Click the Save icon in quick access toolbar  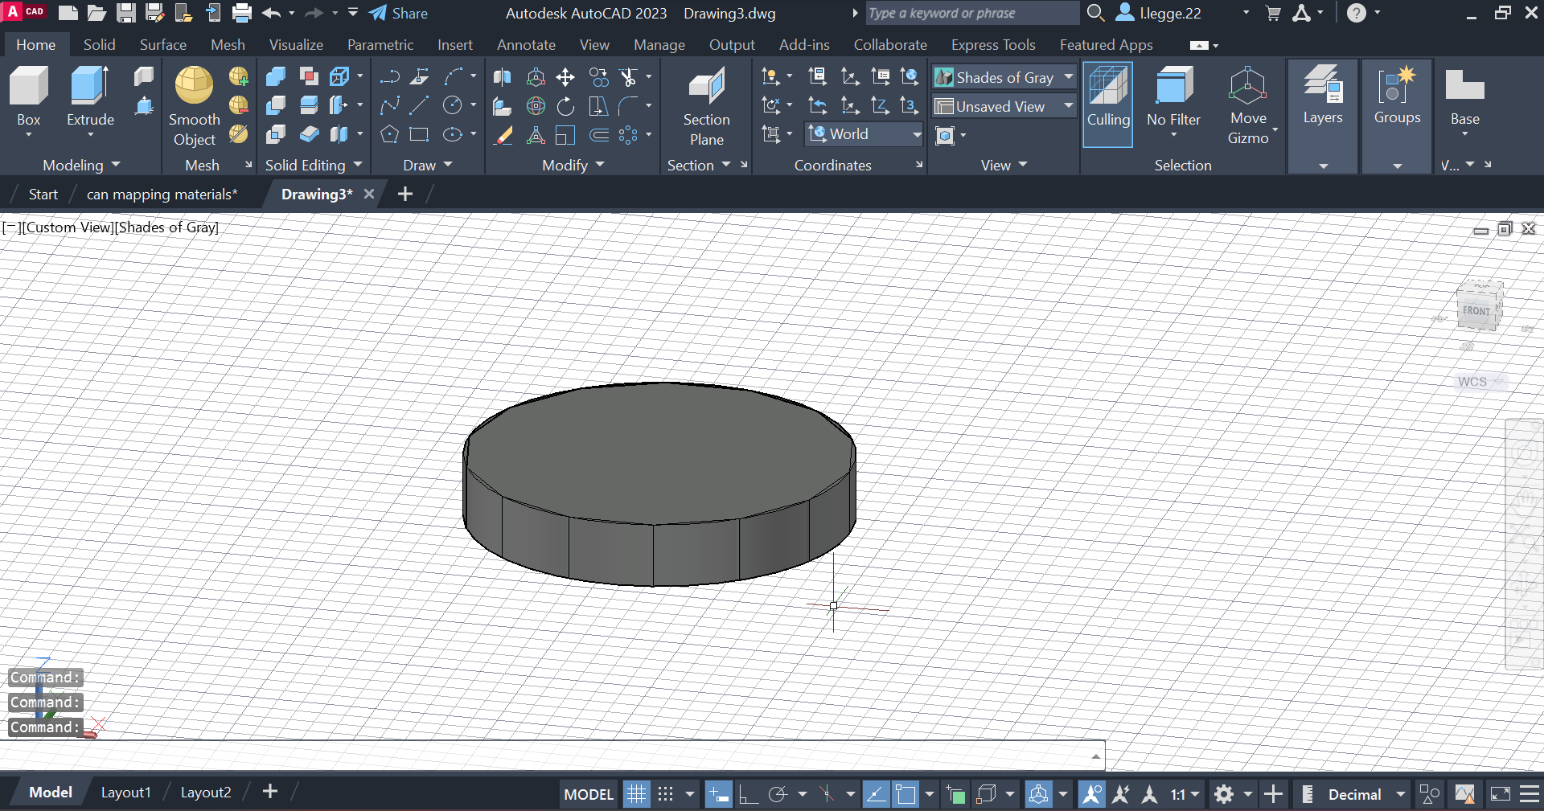tap(126, 13)
